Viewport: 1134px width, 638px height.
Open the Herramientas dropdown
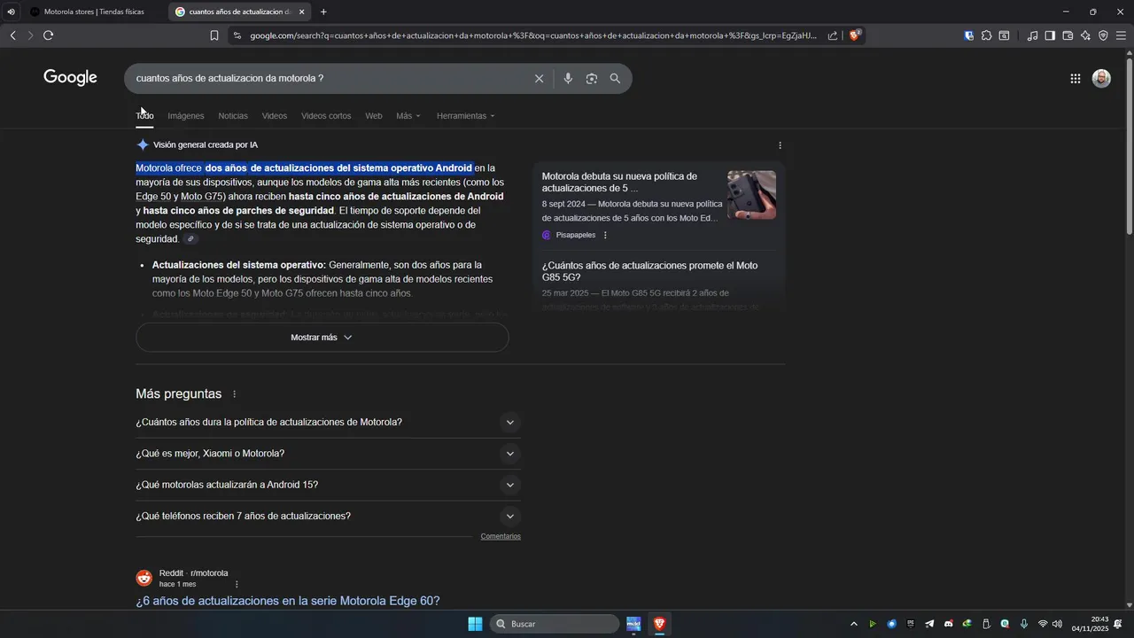[x=466, y=116]
